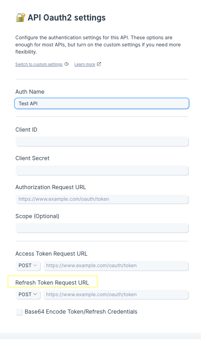The width and height of the screenshot is (201, 339).
Task: Click the API Oauth2 settings heading
Action: pos(67,17)
